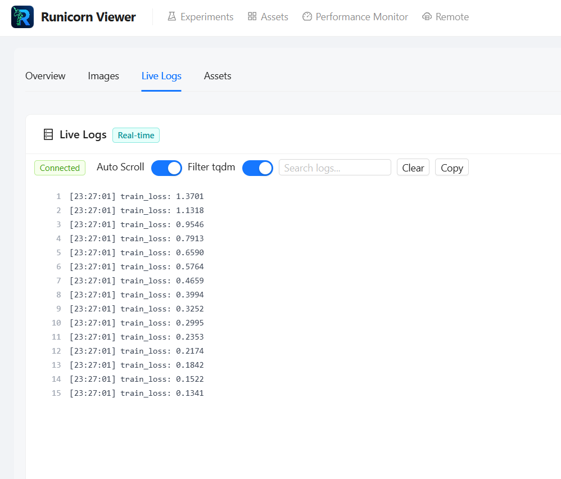The width and height of the screenshot is (561, 479).
Task: Click the Connected status indicator
Action: click(x=60, y=168)
